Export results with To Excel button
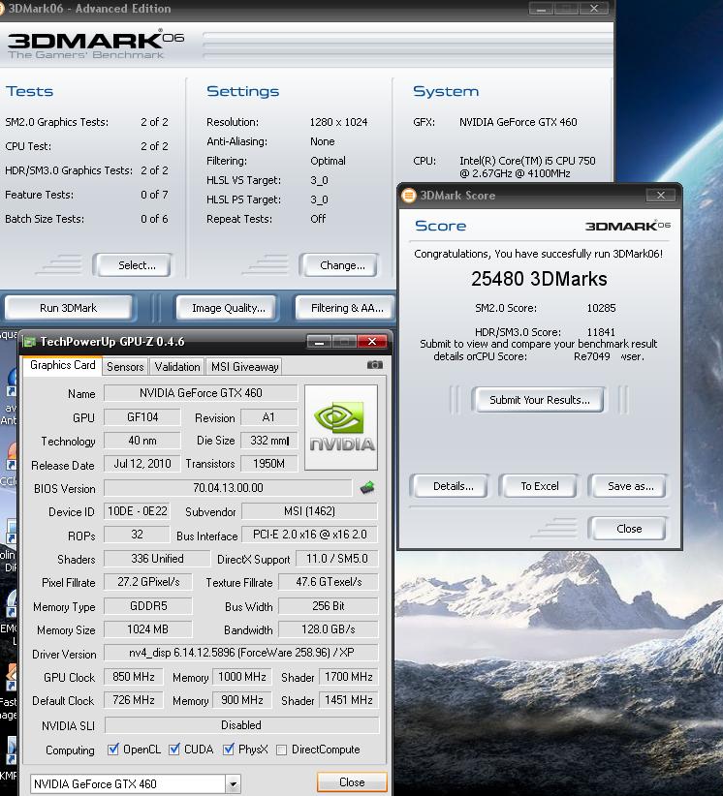 coord(539,486)
